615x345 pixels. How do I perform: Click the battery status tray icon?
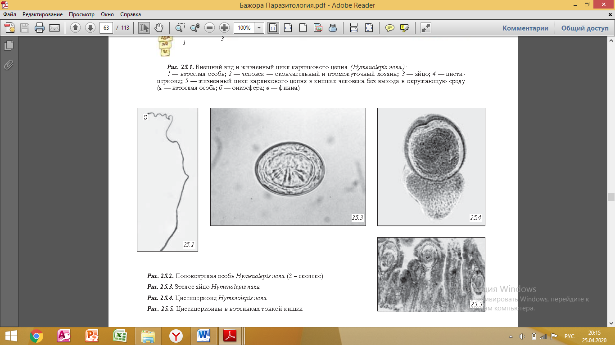(x=534, y=336)
